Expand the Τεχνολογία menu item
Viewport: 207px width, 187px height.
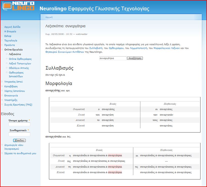click(11, 41)
